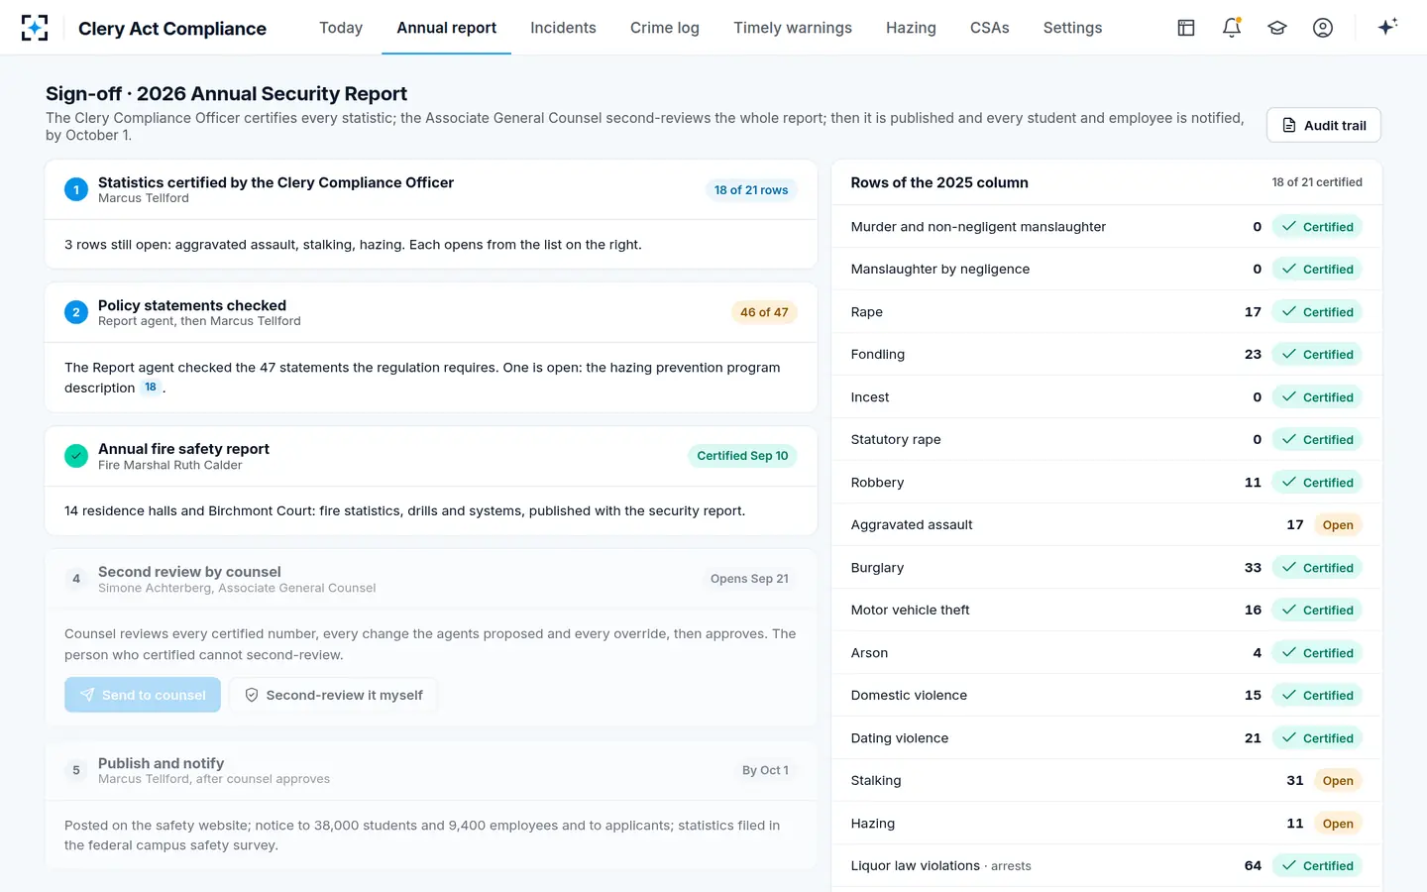Image resolution: width=1427 pixels, height=892 pixels.
Task: Select the Annual report tab
Action: coord(447,28)
